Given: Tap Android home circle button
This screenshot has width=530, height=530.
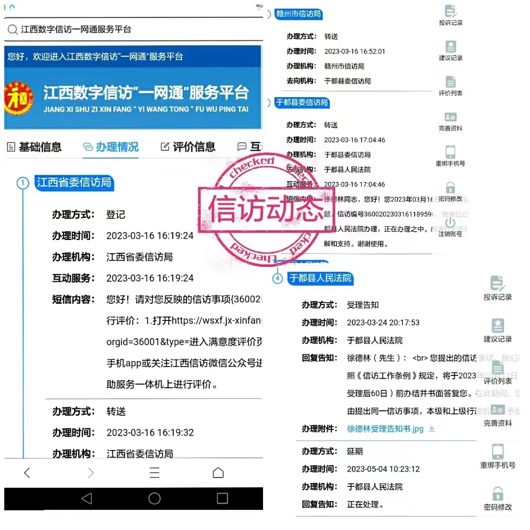Looking at the screenshot, I should coord(155,498).
